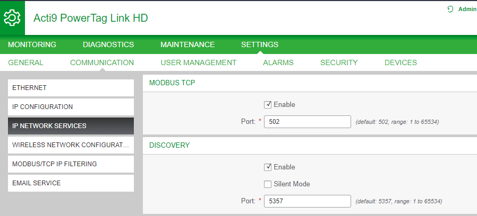This screenshot has width=477, height=216.
Task: Open MODBUS/TCP IP FILTERING sidebar item
Action: click(71, 164)
